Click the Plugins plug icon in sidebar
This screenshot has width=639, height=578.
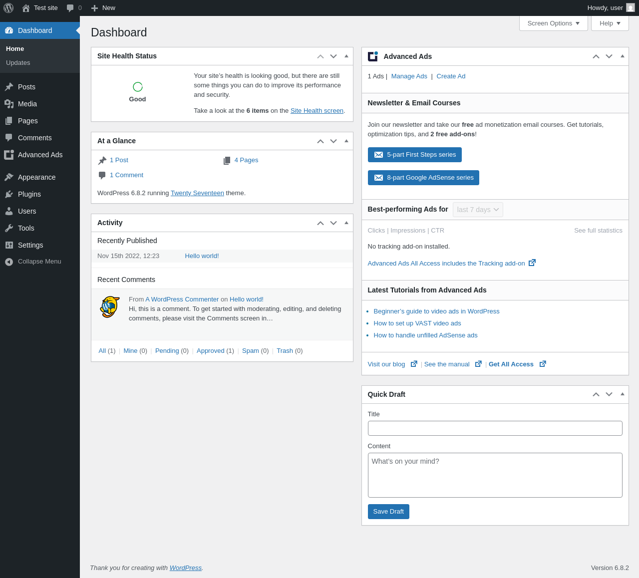tap(9, 194)
